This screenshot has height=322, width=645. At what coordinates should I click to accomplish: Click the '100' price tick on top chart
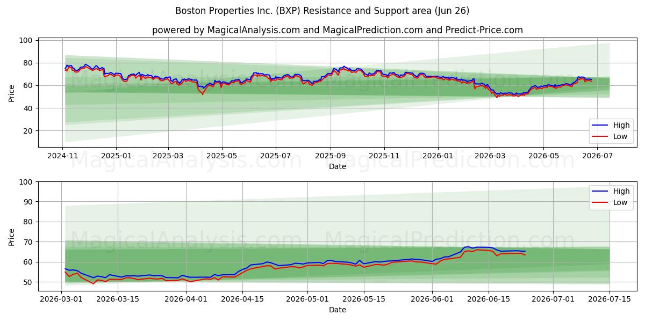pyautogui.click(x=27, y=40)
